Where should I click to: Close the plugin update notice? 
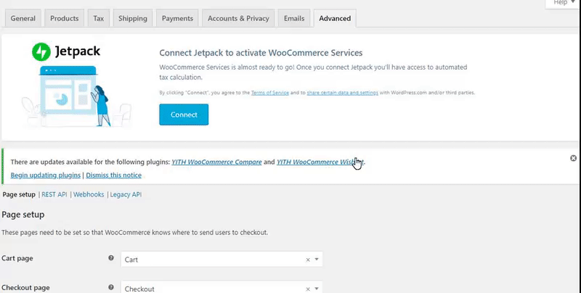click(573, 158)
